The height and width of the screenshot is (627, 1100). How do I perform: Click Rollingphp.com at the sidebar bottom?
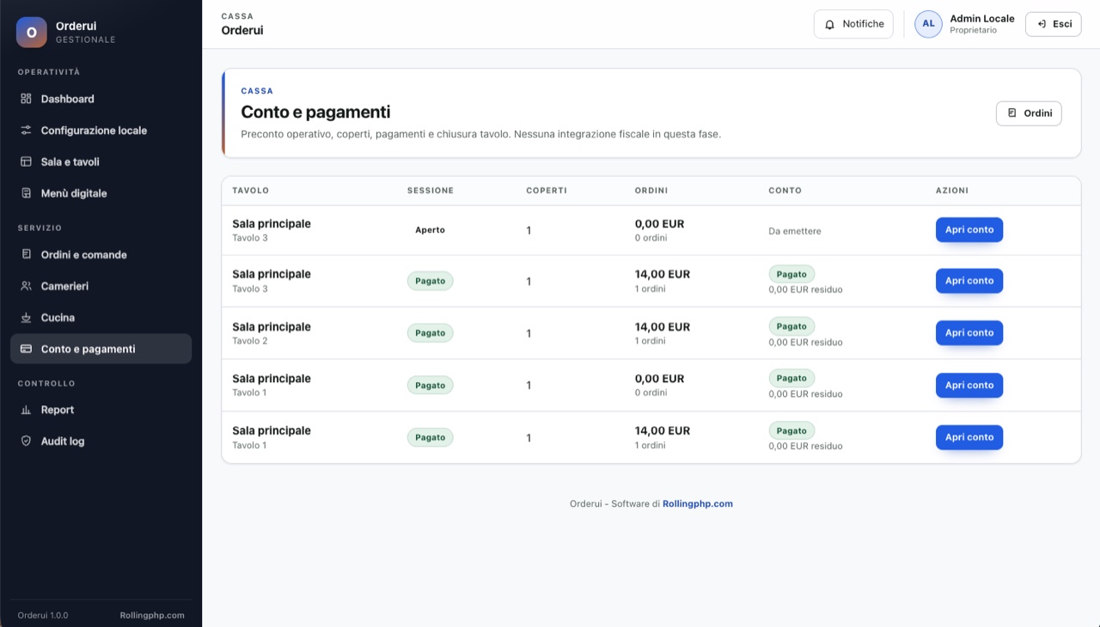point(152,615)
